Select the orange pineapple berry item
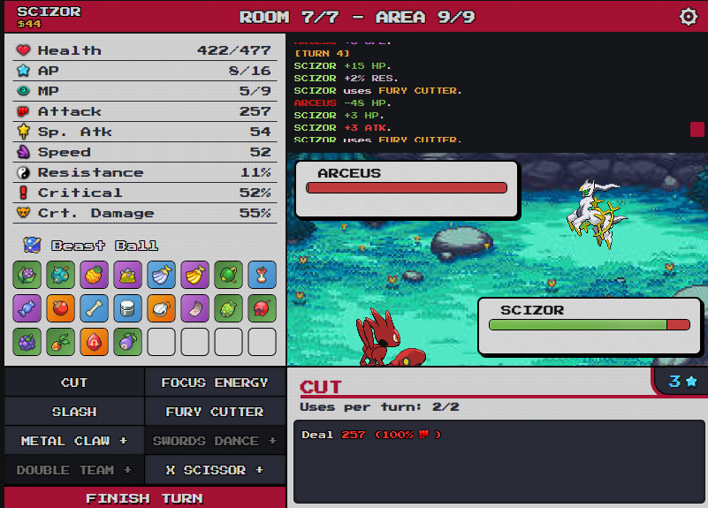This screenshot has height=508, width=708. click(94, 274)
